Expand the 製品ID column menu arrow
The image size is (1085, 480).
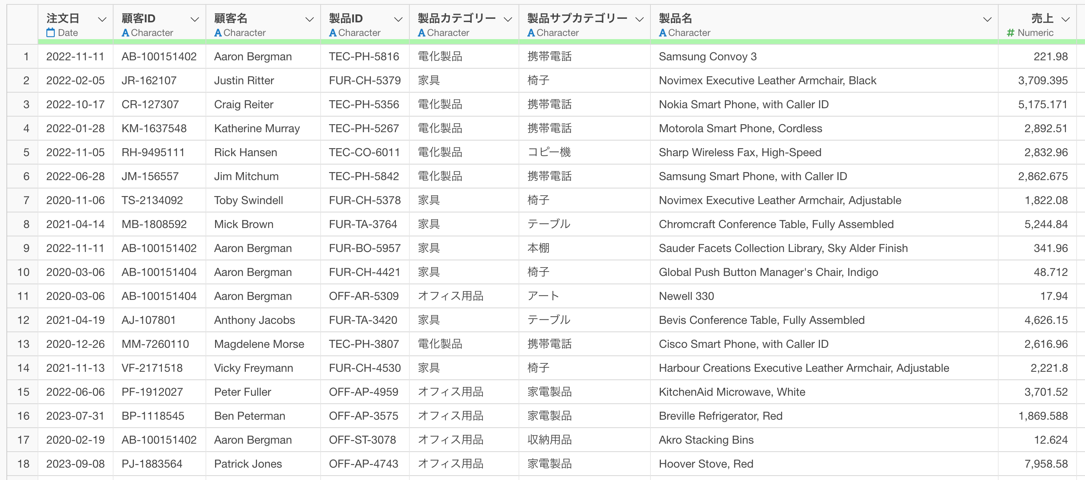pos(398,19)
